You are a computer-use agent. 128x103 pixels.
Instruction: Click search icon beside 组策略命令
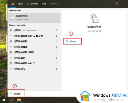[11, 69]
